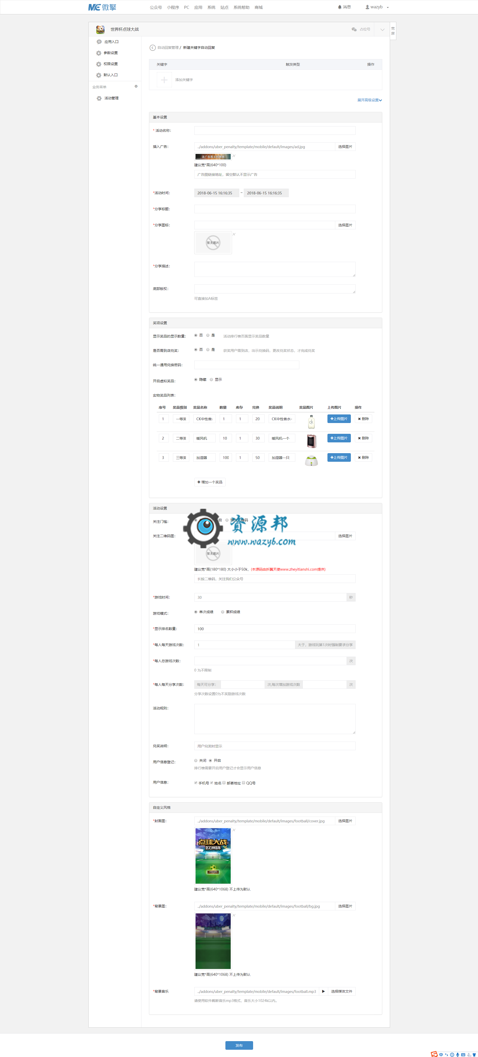Play the background music preview
The image size is (478, 1057).
(323, 991)
